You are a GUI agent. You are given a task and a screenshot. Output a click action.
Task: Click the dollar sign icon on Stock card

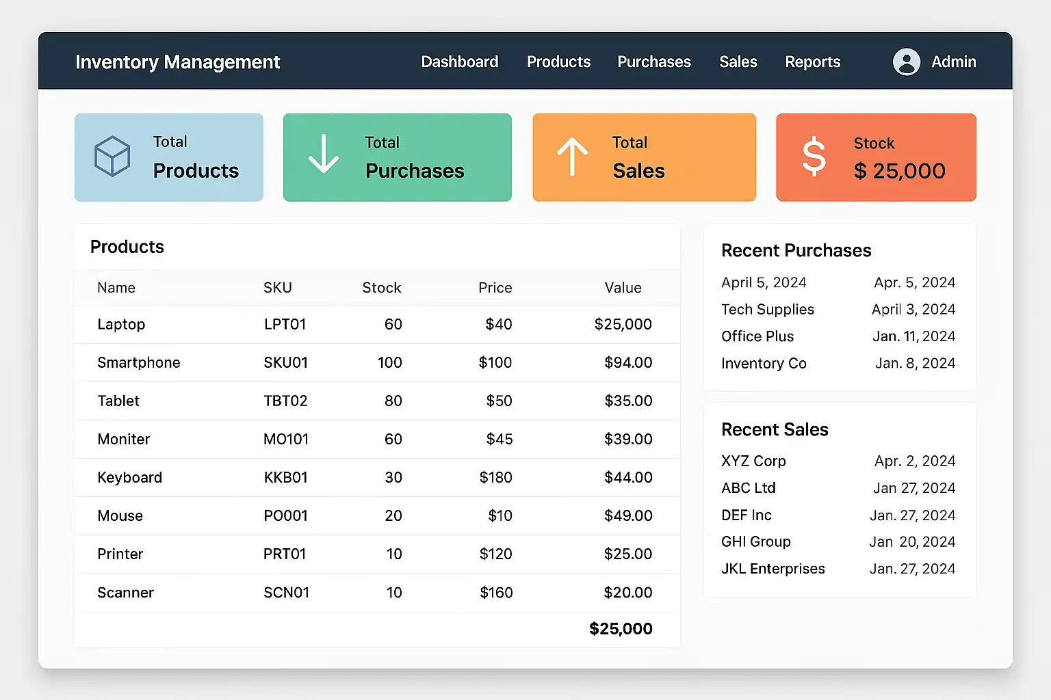pyautogui.click(x=814, y=157)
